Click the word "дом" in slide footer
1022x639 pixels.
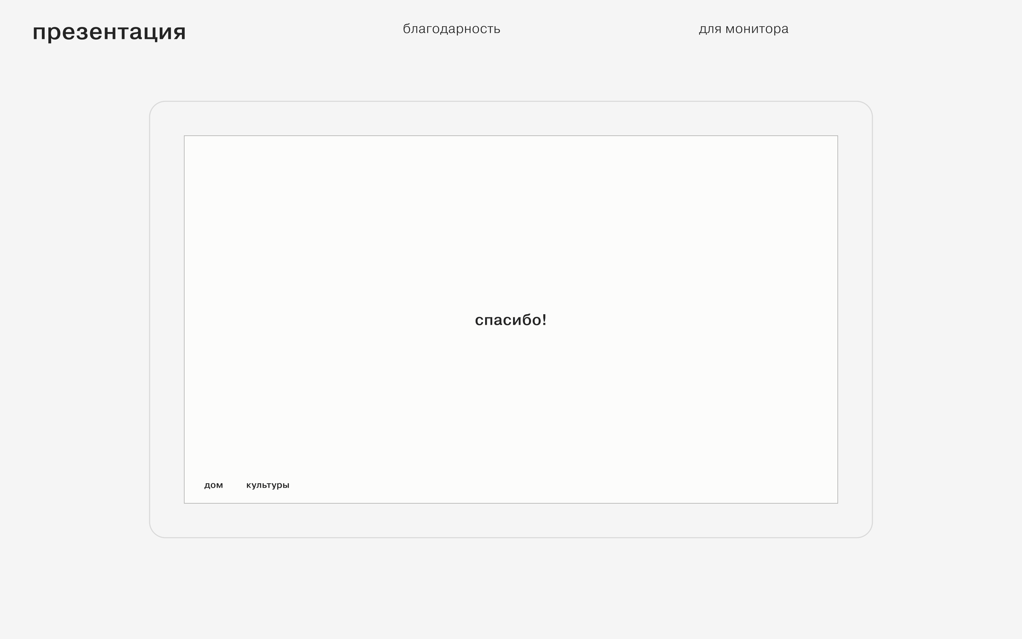click(x=213, y=485)
